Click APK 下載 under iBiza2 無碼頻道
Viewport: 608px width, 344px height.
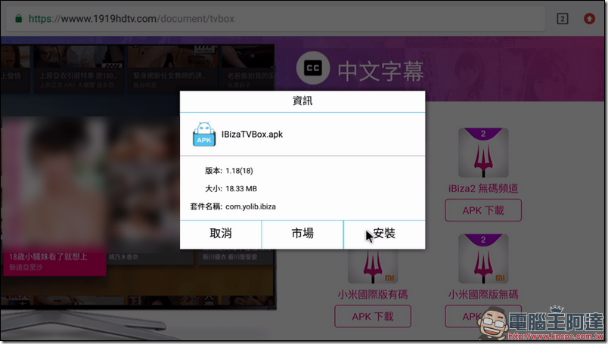click(x=482, y=211)
